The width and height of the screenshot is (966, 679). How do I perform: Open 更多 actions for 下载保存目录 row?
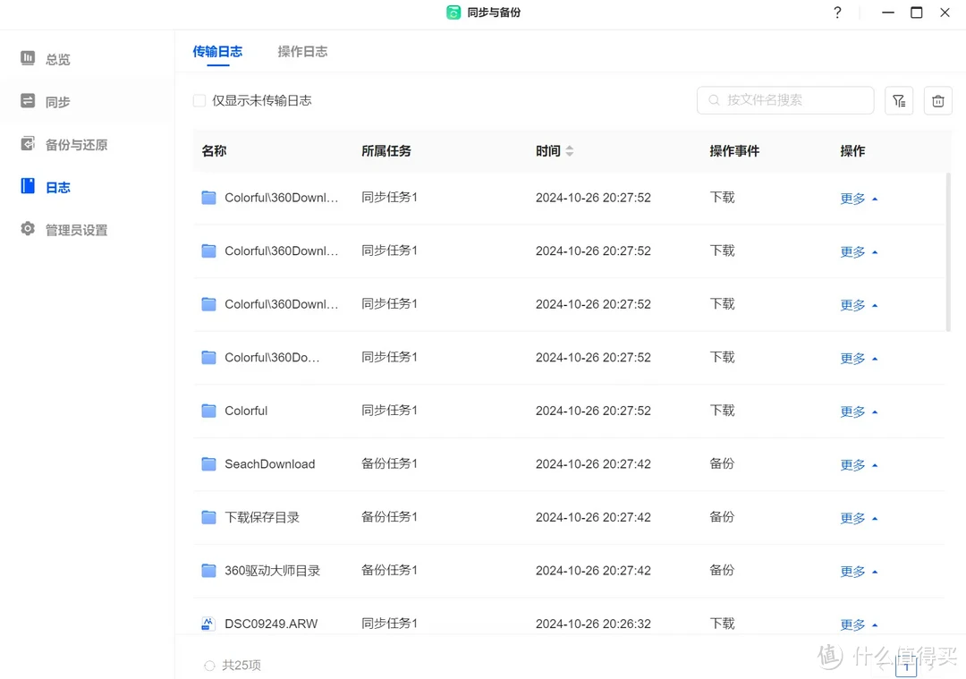[x=856, y=517]
